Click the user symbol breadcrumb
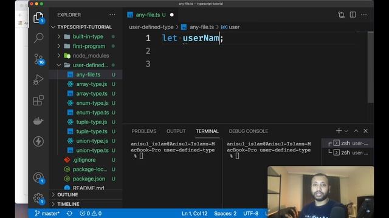The width and height of the screenshot is (389, 218). [230, 27]
